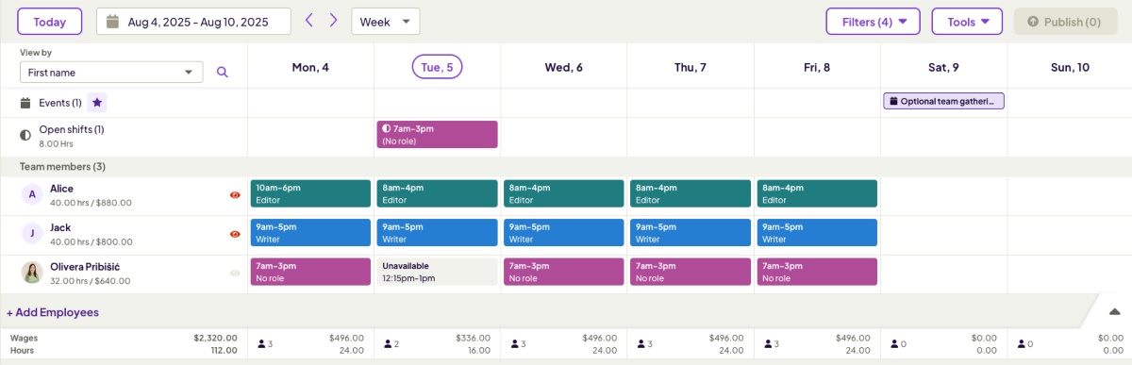Open the Week view dropdown
This screenshot has height=365, width=1132.
pos(386,22)
